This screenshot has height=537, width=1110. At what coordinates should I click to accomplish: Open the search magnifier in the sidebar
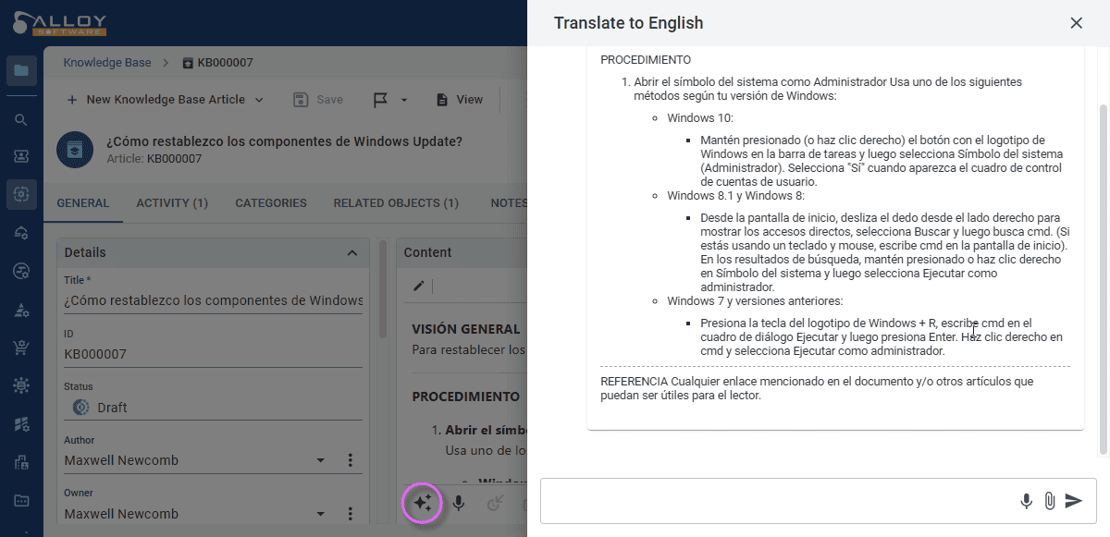21,120
